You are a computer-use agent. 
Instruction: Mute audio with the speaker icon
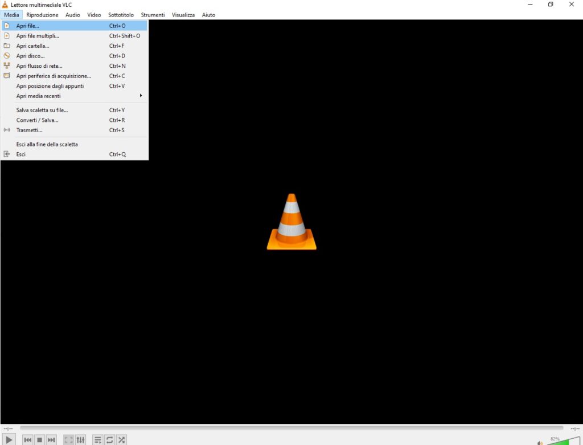pos(540,443)
